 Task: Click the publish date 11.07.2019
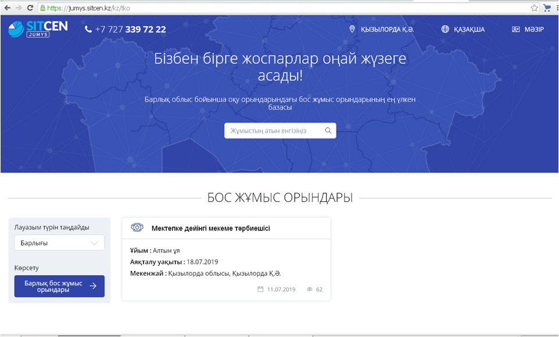pyautogui.click(x=281, y=289)
